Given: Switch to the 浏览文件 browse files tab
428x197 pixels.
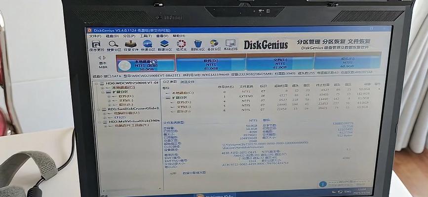Looking at the screenshot, I should (187, 82).
